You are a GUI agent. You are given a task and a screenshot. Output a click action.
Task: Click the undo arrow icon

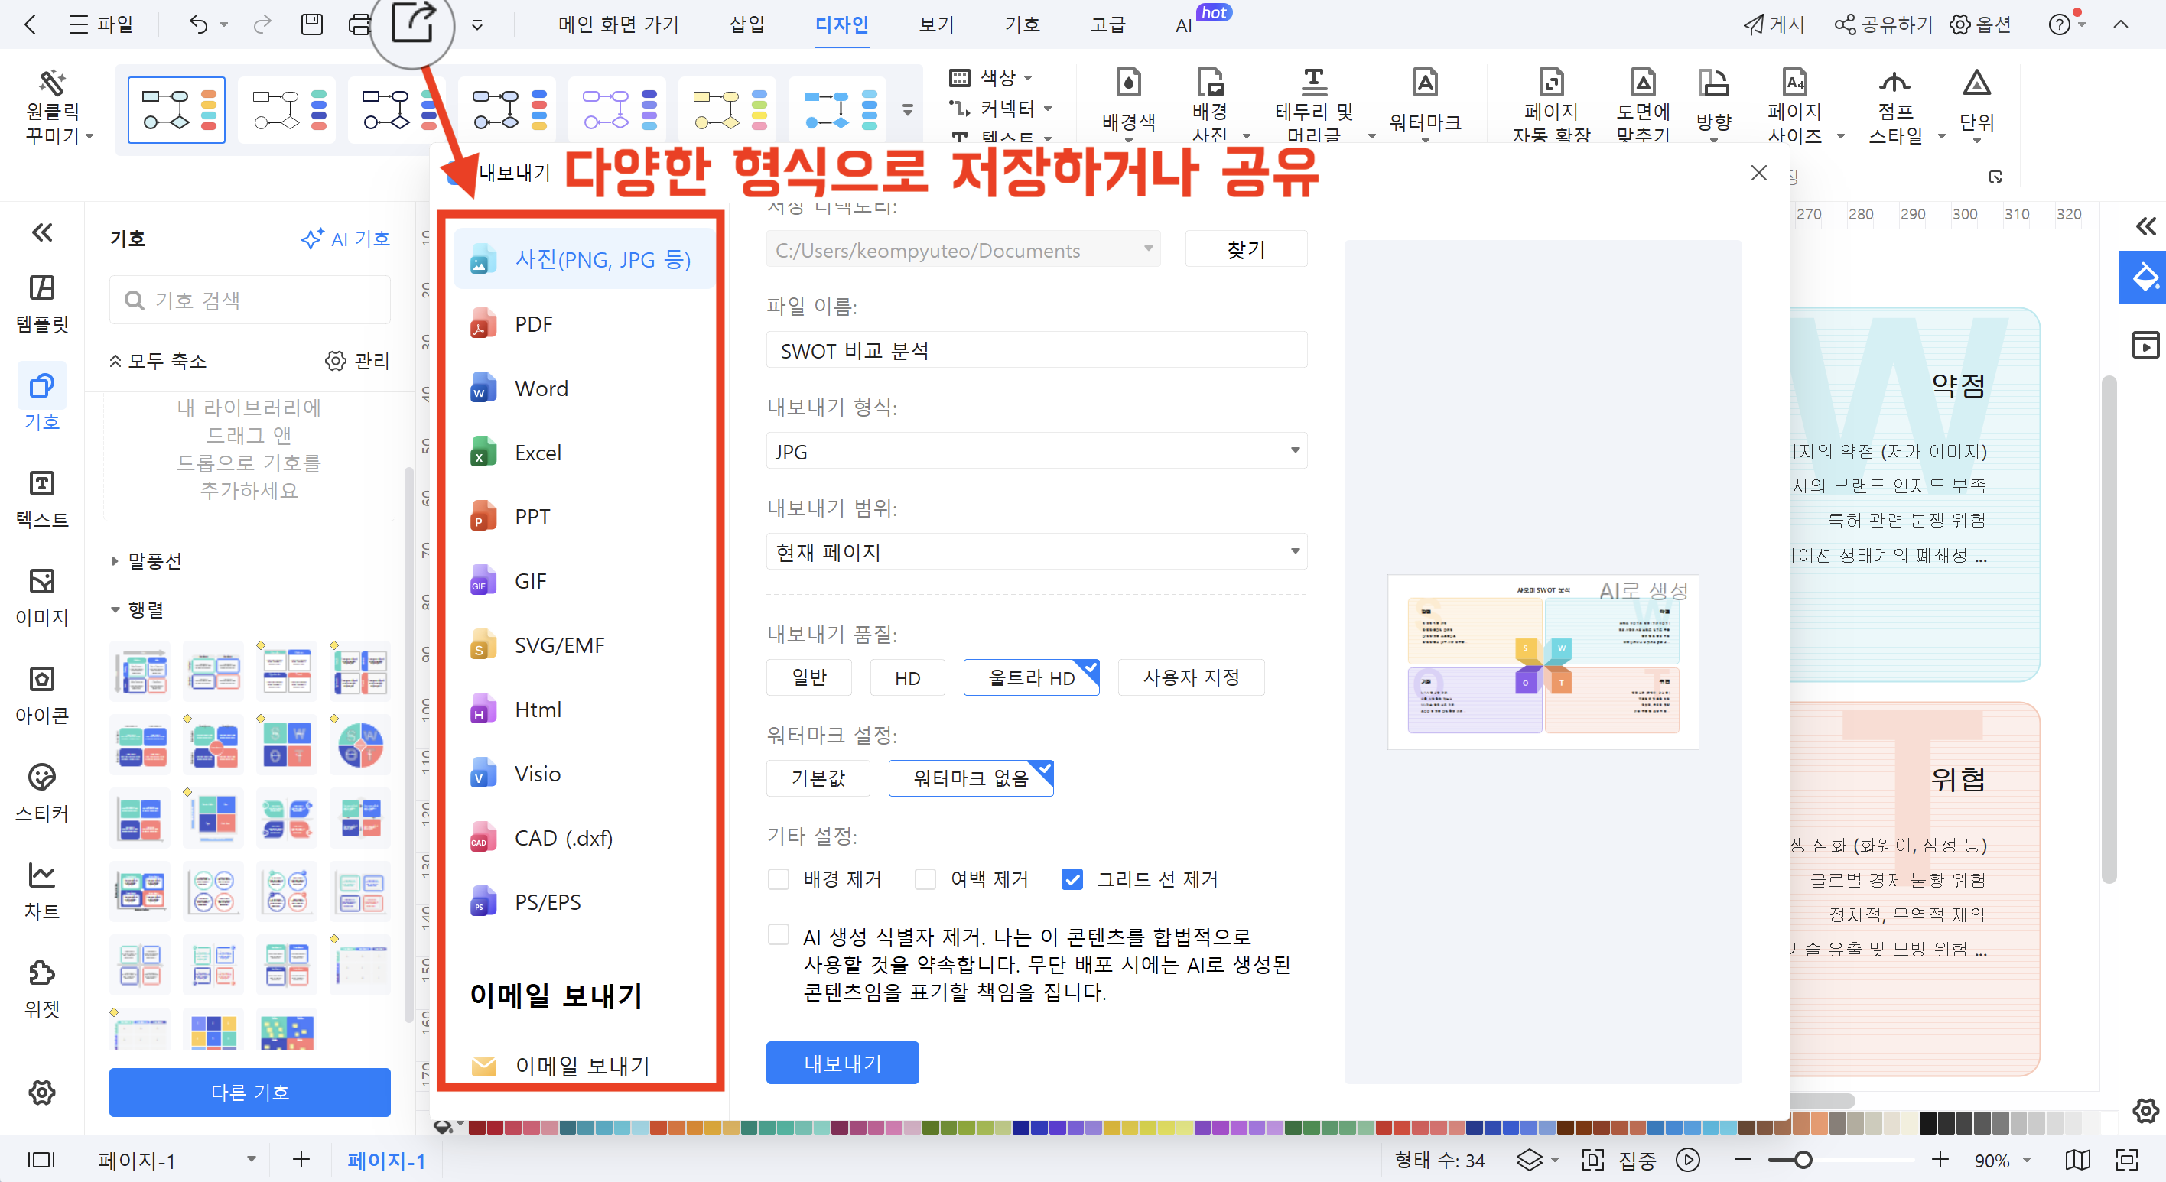click(x=198, y=24)
